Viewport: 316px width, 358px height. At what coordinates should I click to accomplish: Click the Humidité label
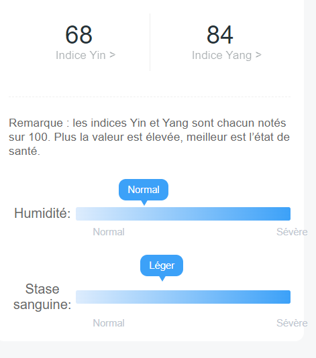coord(42,213)
